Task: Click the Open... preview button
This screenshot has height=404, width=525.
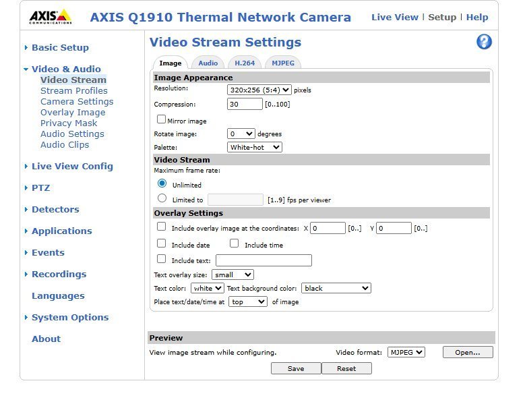Action: pyautogui.click(x=468, y=352)
